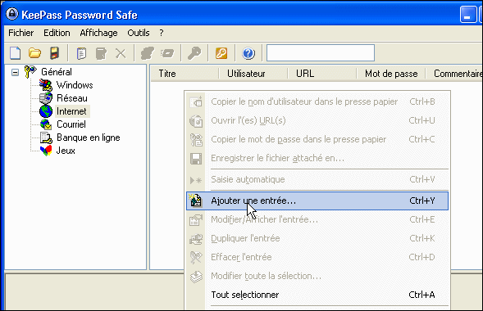
Task: Open help via the blue question mark icon
Action: [248, 53]
